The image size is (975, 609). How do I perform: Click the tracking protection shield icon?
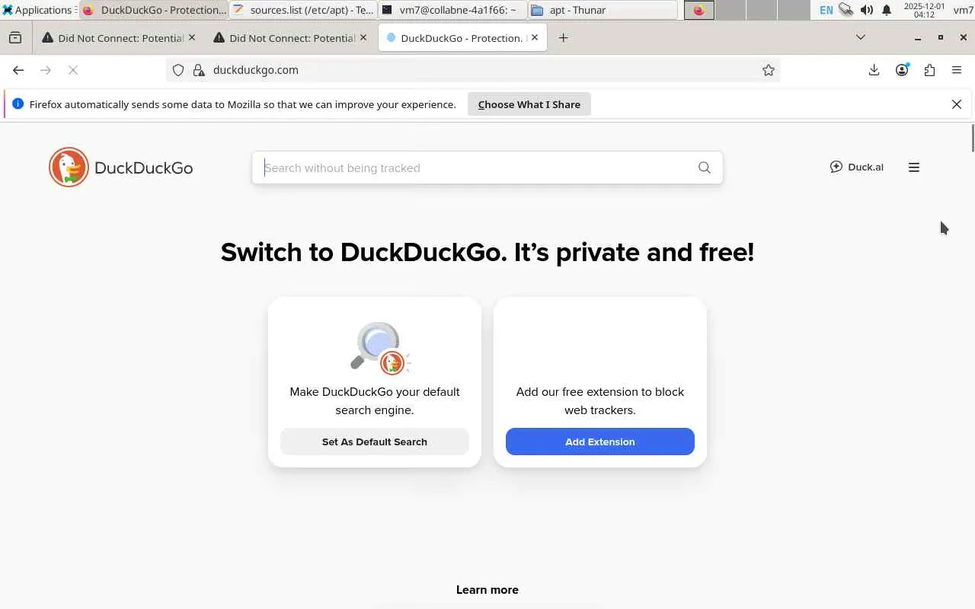178,70
